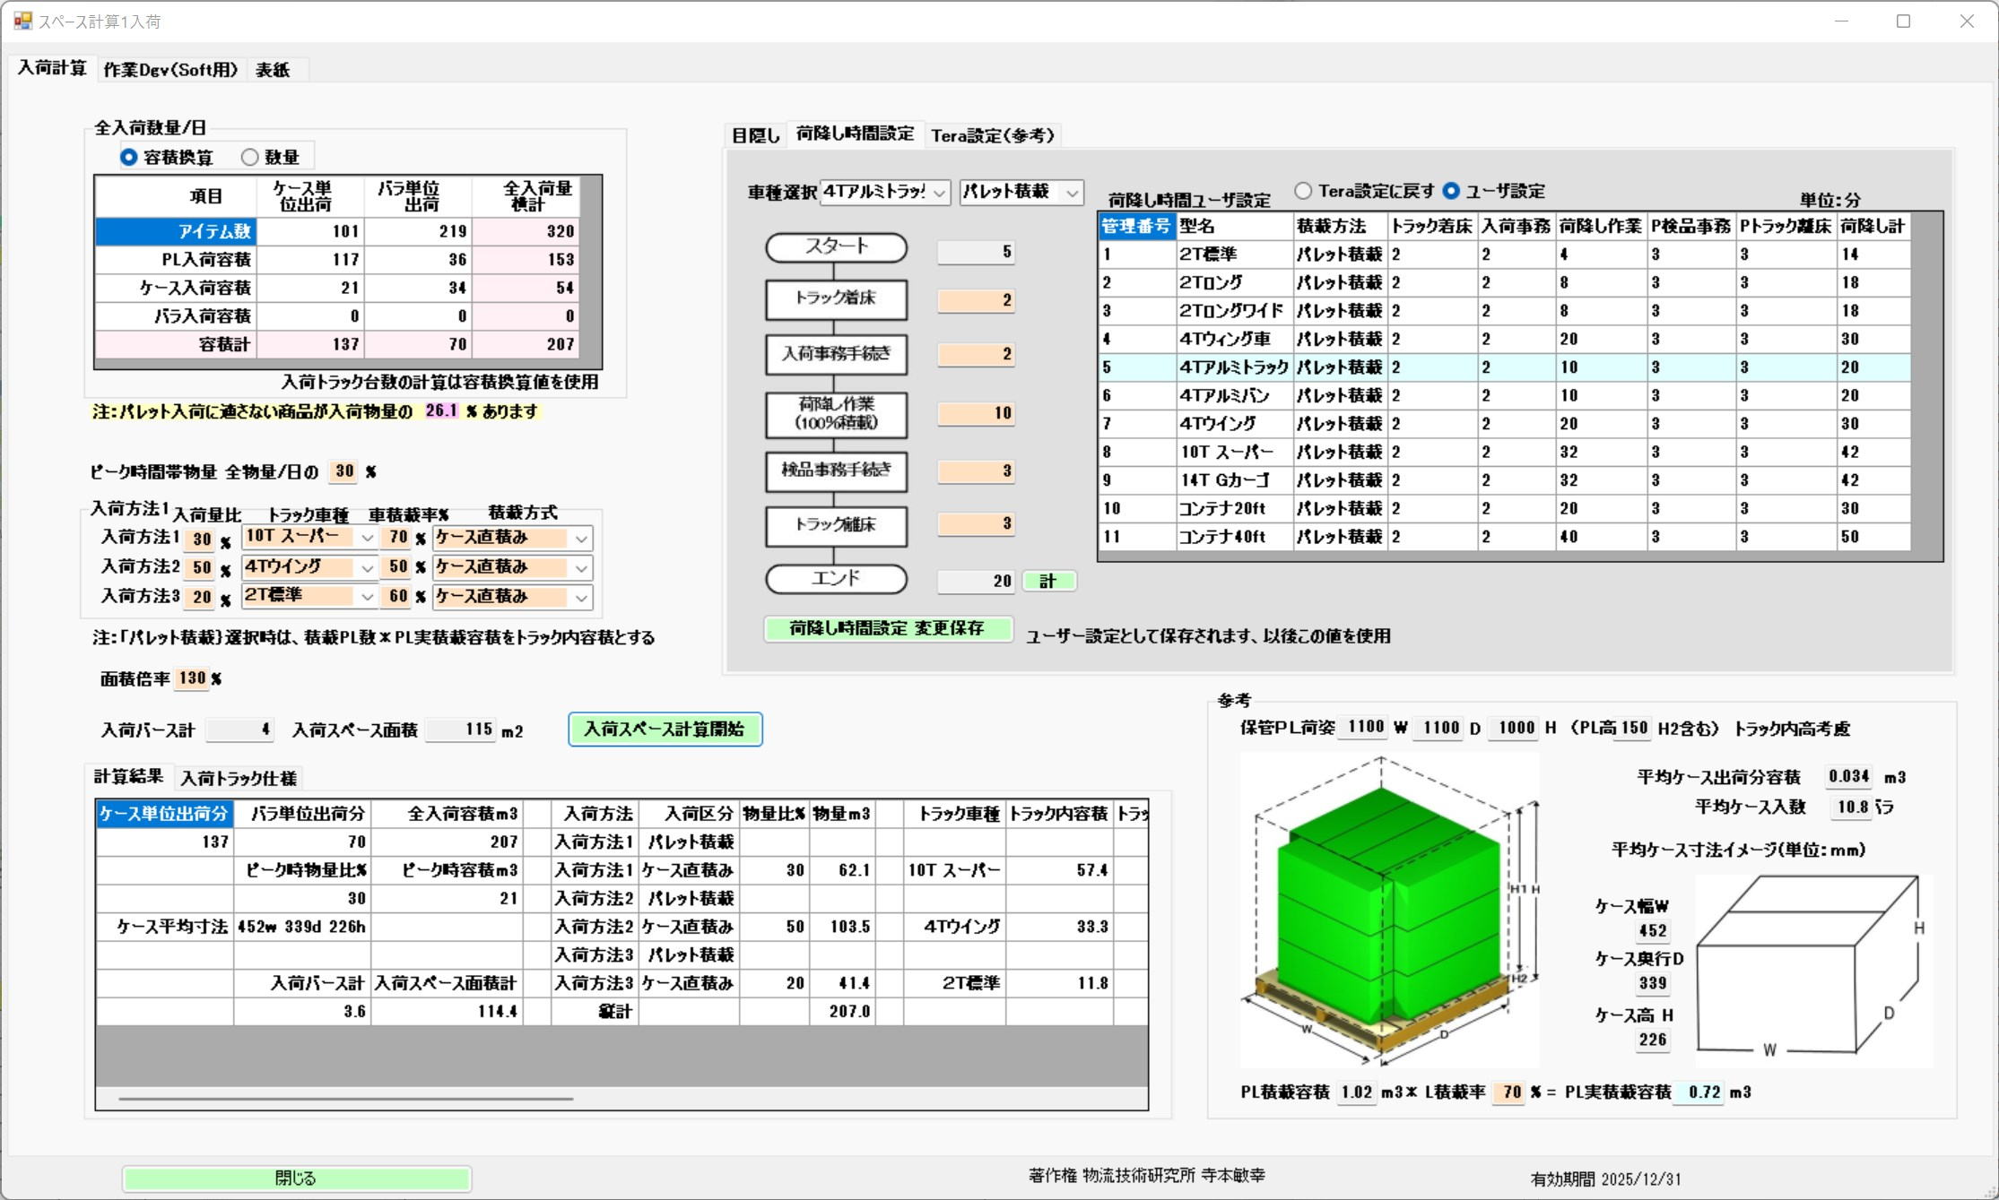Viewport: 1999px width, 1200px height.
Task: Click the case dimension box diagram
Action: [x=1812, y=970]
